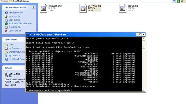Click the Details panel header
This screenshot has width=186, height=104.
14,68
